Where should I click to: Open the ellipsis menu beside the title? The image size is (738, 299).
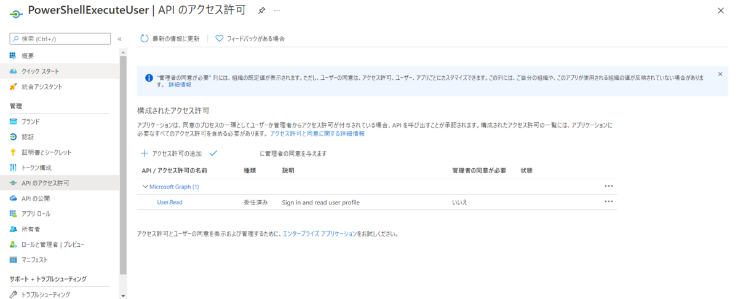[277, 10]
